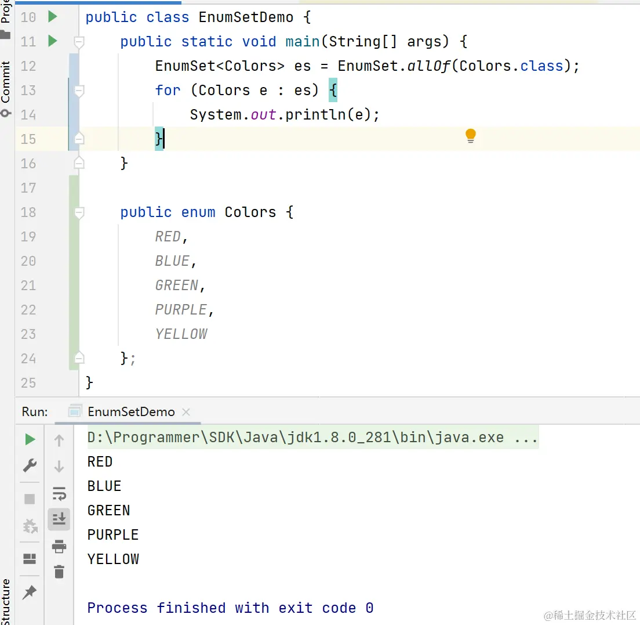Open the Structure tool window
This screenshot has width=640, height=625.
point(6,601)
